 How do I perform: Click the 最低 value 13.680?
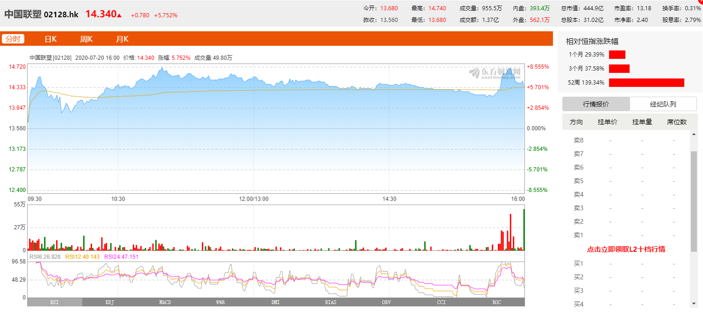click(x=437, y=20)
